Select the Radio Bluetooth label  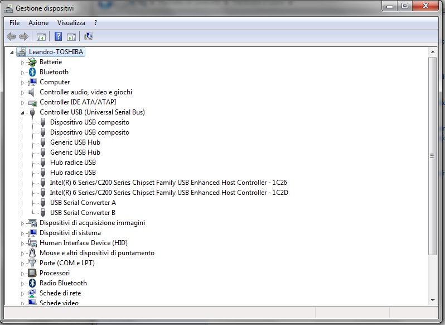(x=63, y=283)
